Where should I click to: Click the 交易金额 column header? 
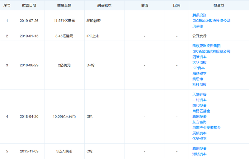click(64, 5)
